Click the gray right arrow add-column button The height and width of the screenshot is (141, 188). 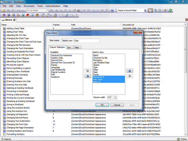pos(88,71)
